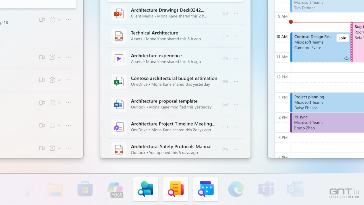Open the file search app in taskbar
364x205 pixels.
176,189
